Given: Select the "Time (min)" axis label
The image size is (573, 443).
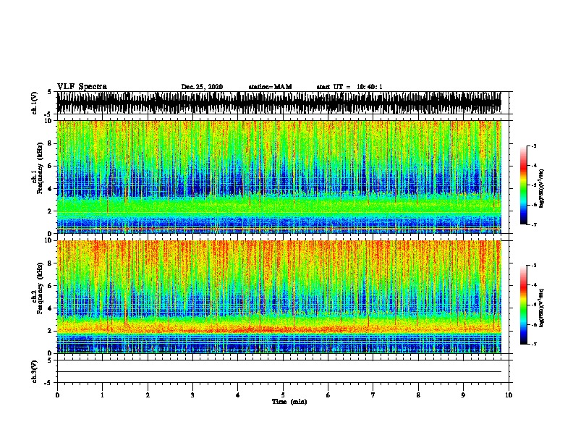Looking at the screenshot, I should point(289,402).
